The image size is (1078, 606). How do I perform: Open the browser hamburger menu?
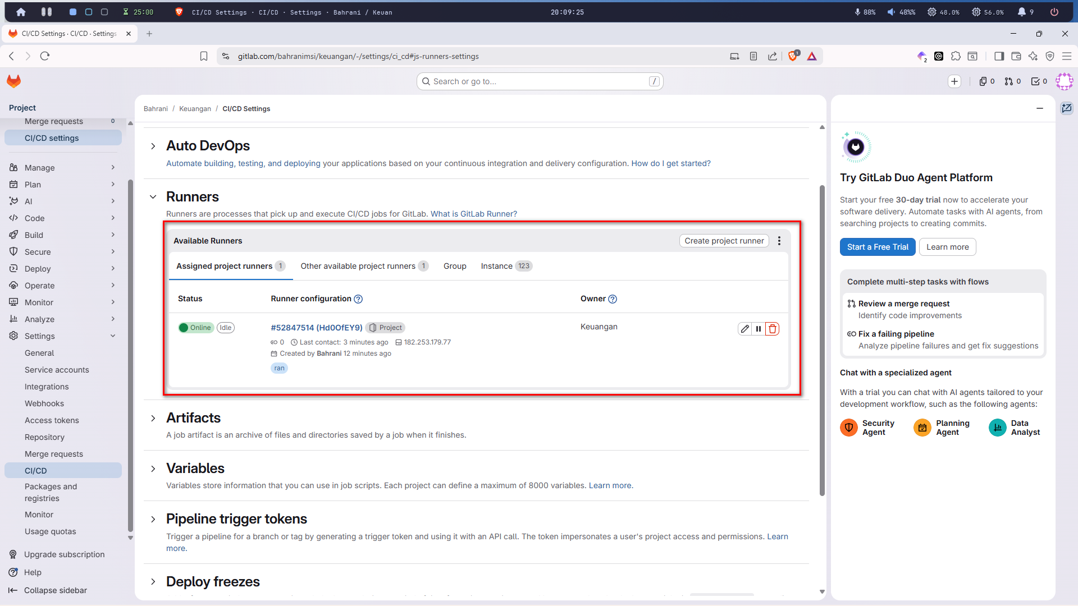[x=1067, y=56]
